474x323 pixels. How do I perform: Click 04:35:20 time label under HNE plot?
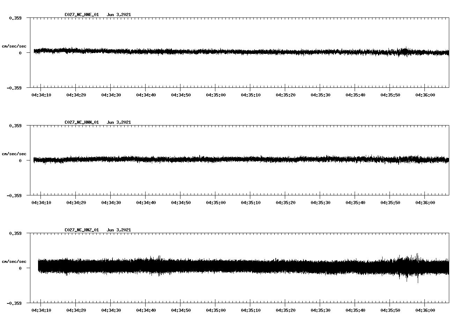tap(286, 95)
